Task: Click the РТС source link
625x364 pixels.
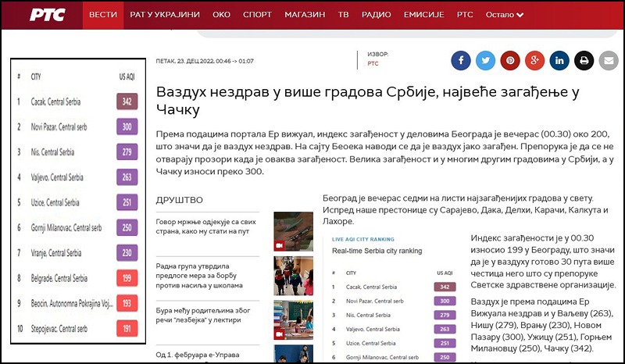Action: [x=373, y=63]
